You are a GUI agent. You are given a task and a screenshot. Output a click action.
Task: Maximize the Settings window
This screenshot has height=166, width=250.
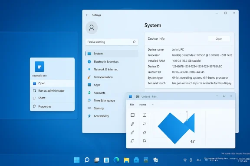tap(225, 13)
